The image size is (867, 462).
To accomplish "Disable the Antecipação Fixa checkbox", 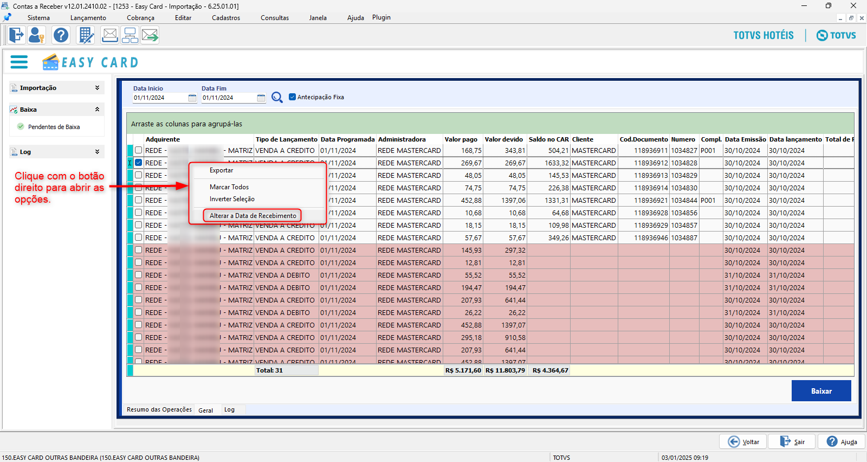I will [293, 97].
